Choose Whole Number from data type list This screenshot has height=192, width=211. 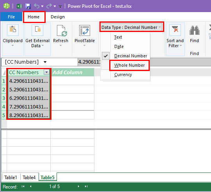pos(129,65)
